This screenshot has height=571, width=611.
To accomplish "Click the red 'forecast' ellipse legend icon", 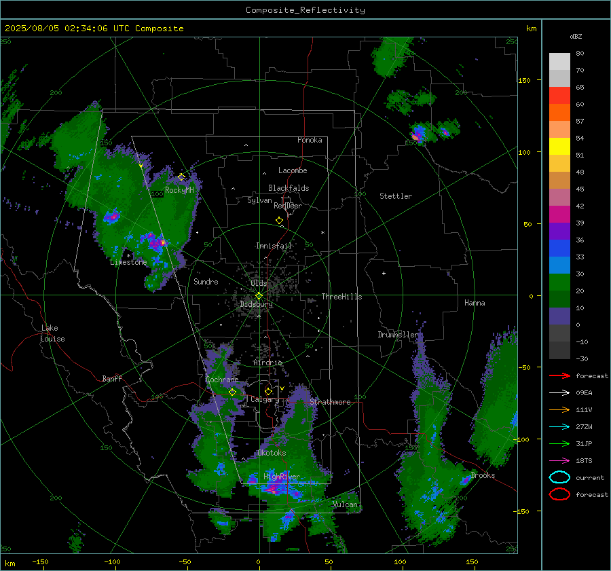I will coord(559,494).
